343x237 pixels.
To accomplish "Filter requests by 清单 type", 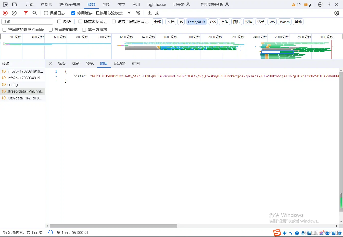I will click(x=261, y=22).
